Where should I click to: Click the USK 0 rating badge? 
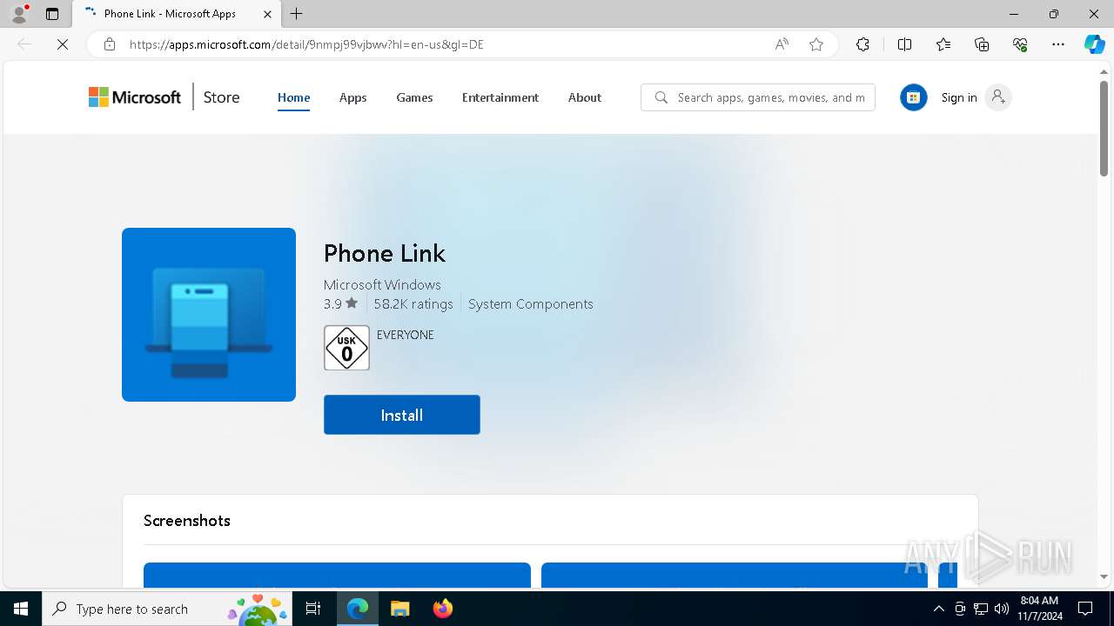click(x=346, y=348)
